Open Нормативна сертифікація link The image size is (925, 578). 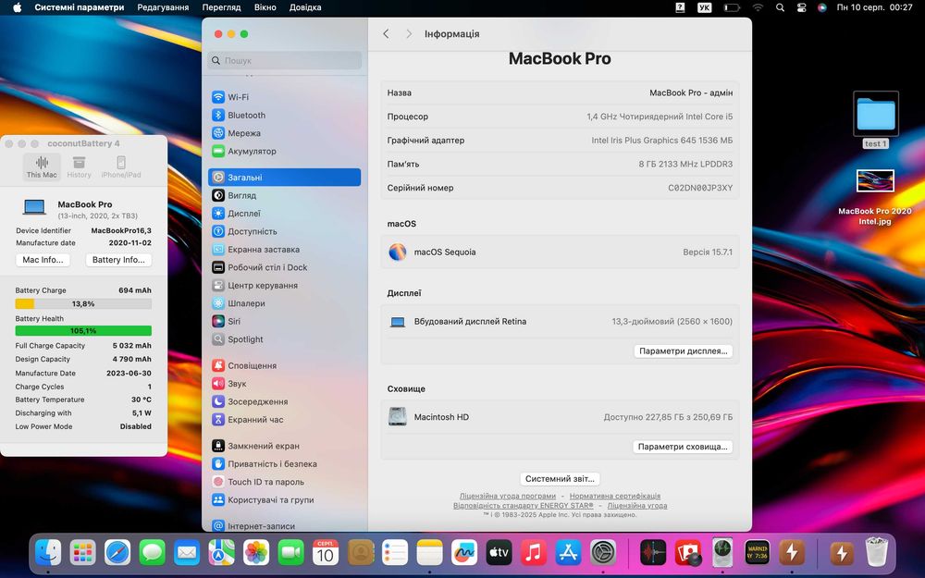(x=615, y=496)
